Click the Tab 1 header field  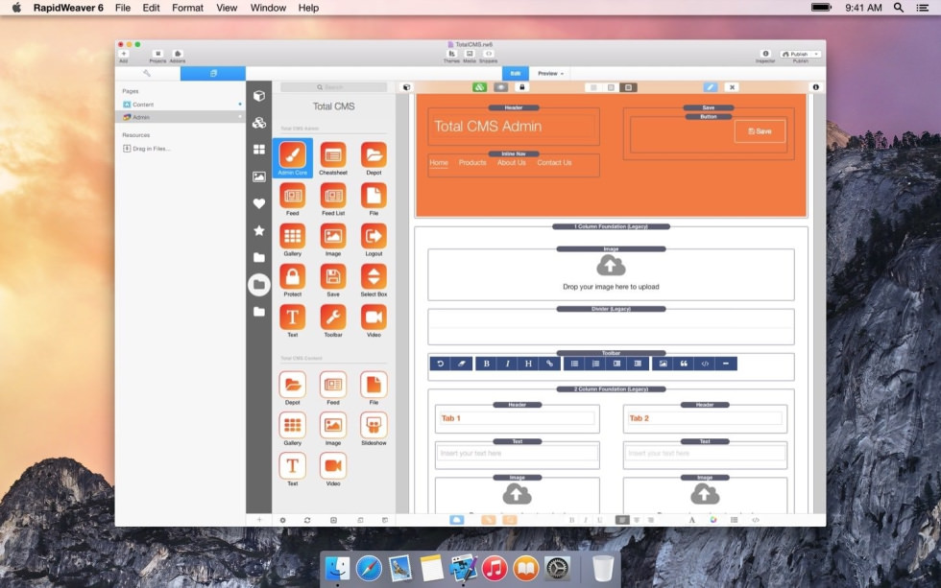point(518,418)
